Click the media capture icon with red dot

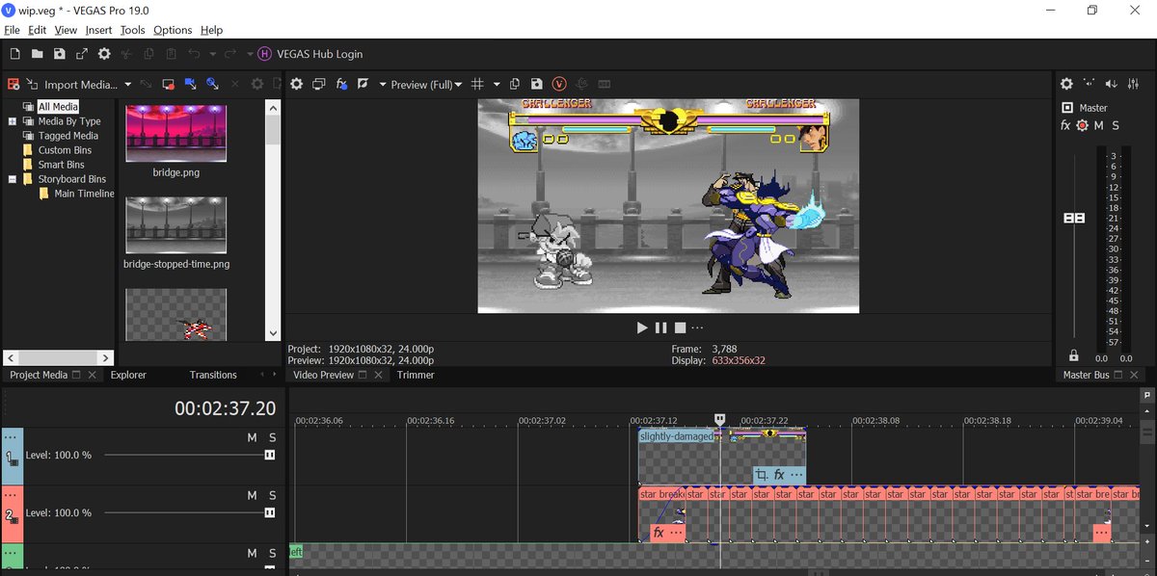coord(169,85)
